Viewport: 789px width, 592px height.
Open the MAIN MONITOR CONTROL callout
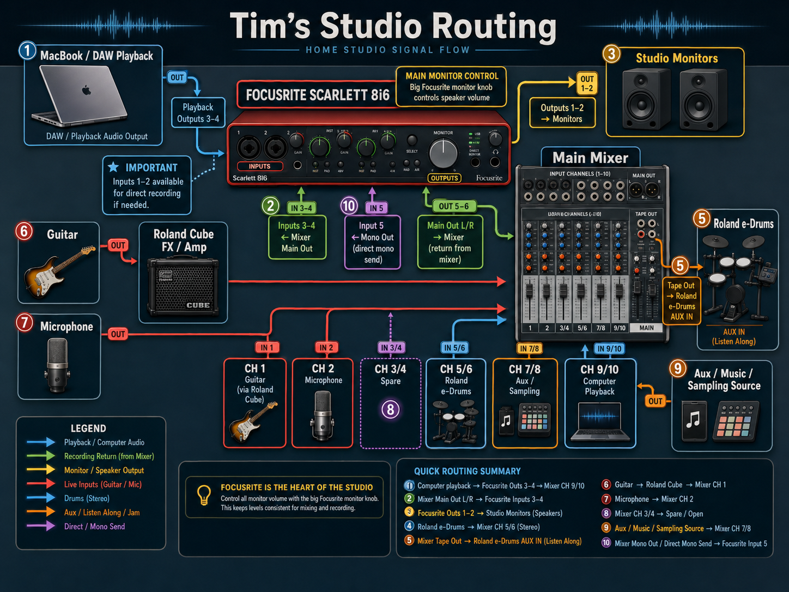[451, 87]
